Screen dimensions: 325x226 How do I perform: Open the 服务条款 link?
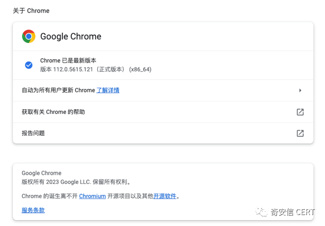(33, 210)
